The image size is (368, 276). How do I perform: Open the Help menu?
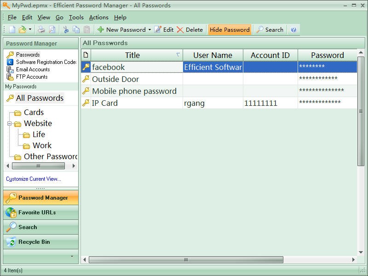tap(120, 17)
